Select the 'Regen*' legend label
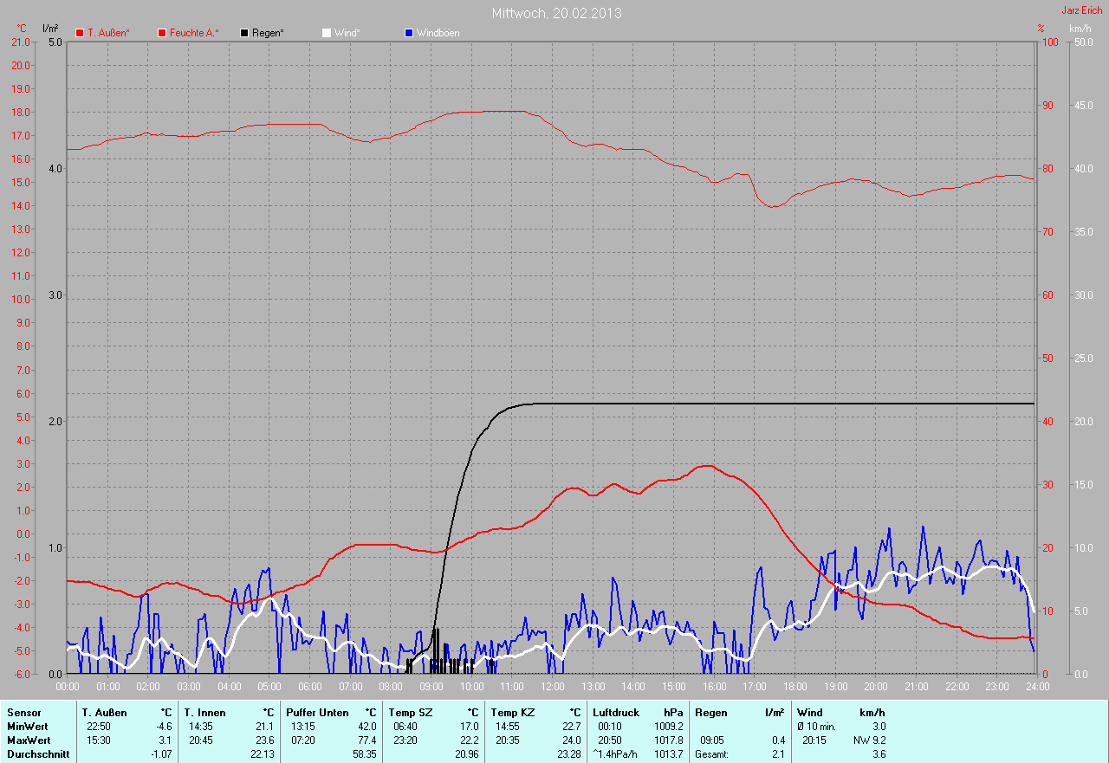The height and width of the screenshot is (763, 1109). point(268,33)
